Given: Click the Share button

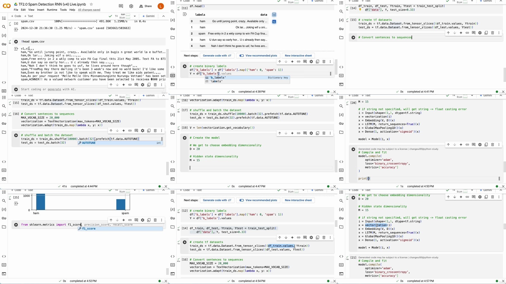Looking at the screenshot, I should [x=146, y=6].
